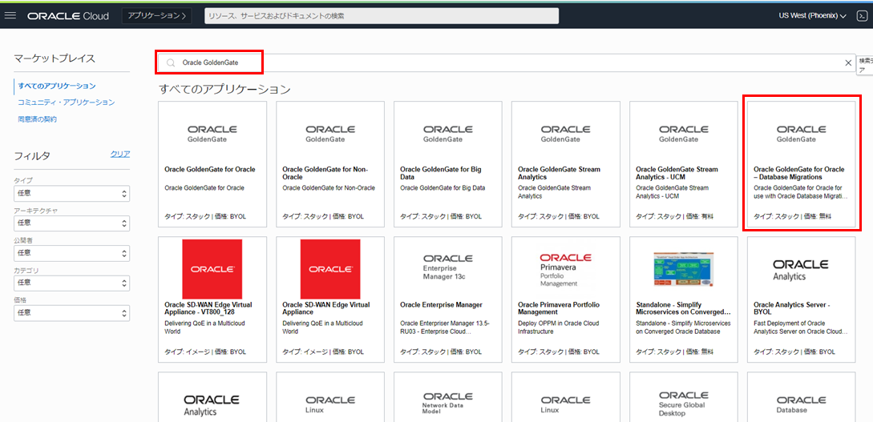Open Oracle SD-WAN Edge VT800_128 red logo tile
873x422 pixels.
click(x=212, y=269)
